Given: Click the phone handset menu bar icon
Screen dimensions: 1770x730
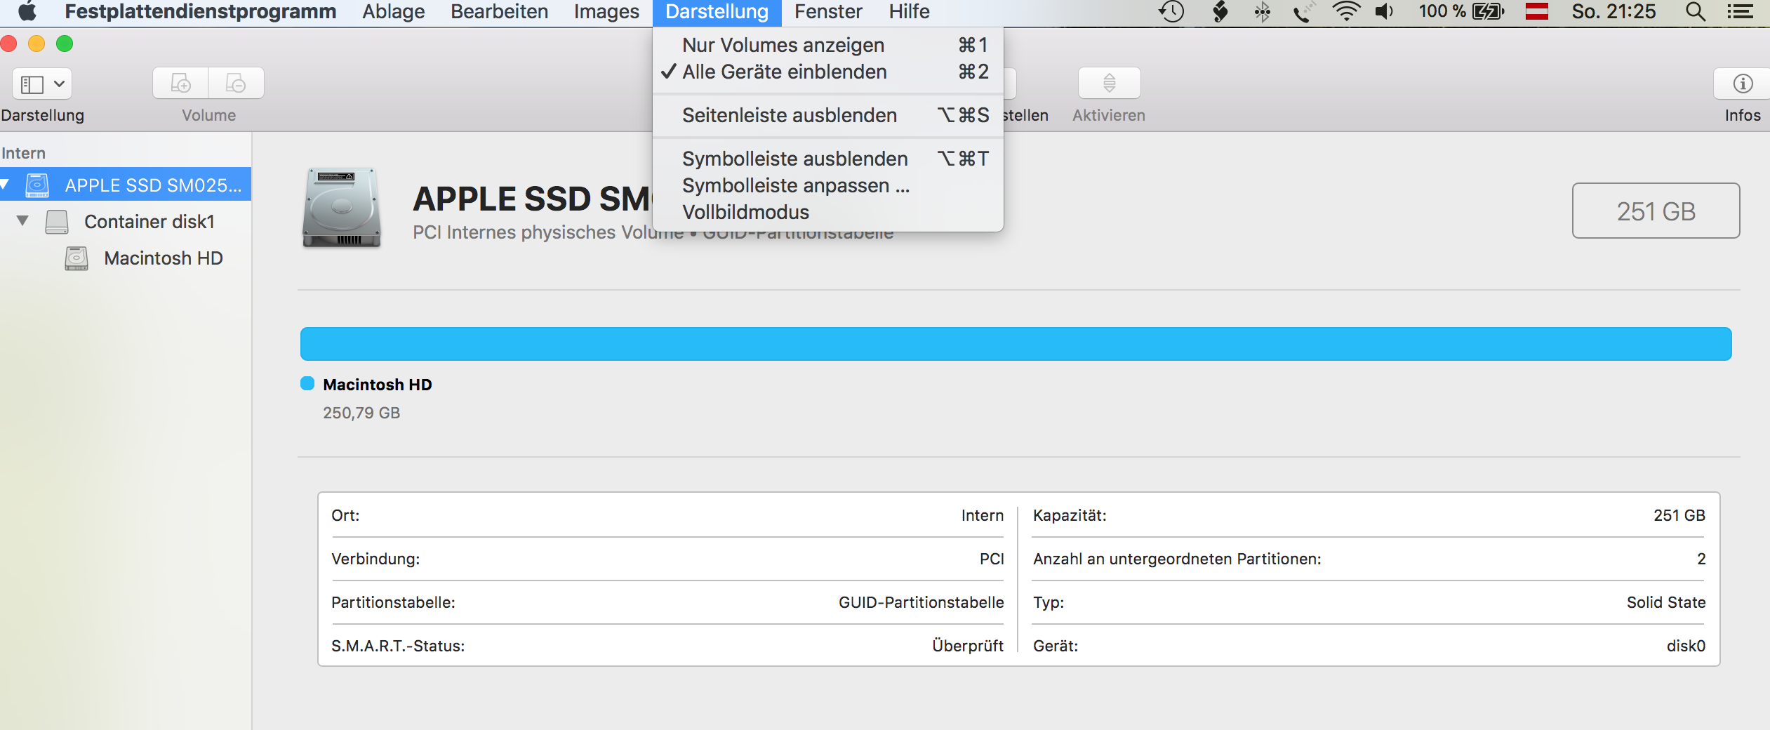Looking at the screenshot, I should pos(1304,12).
